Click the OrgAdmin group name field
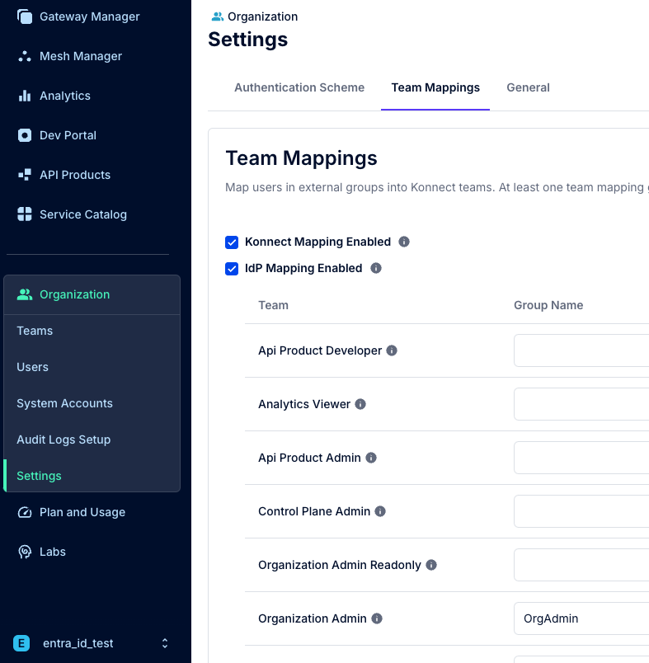 (x=581, y=618)
